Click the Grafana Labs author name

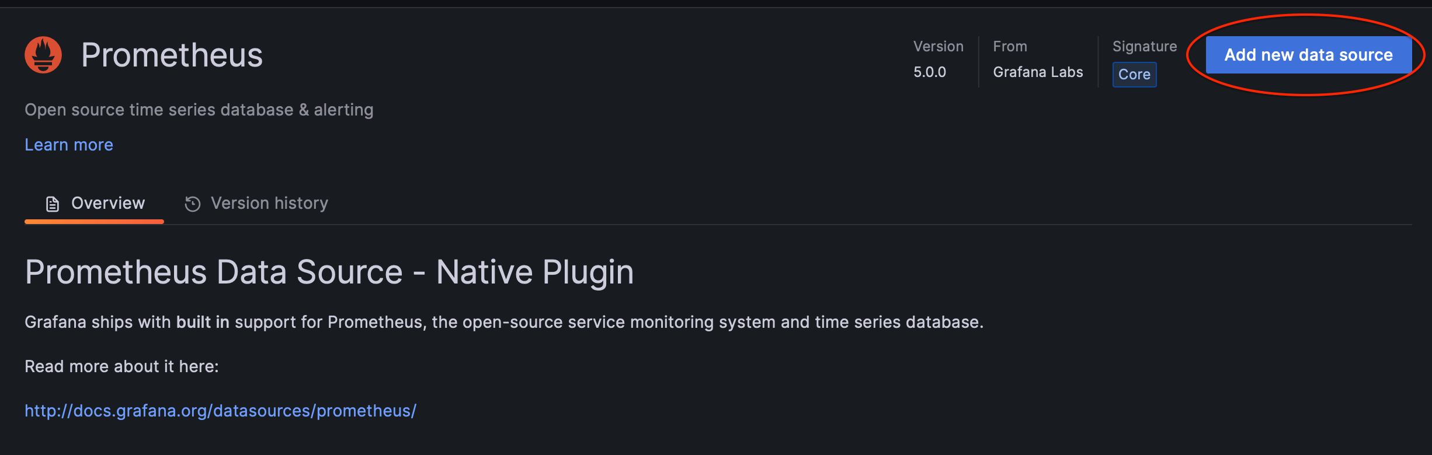[x=1038, y=72]
